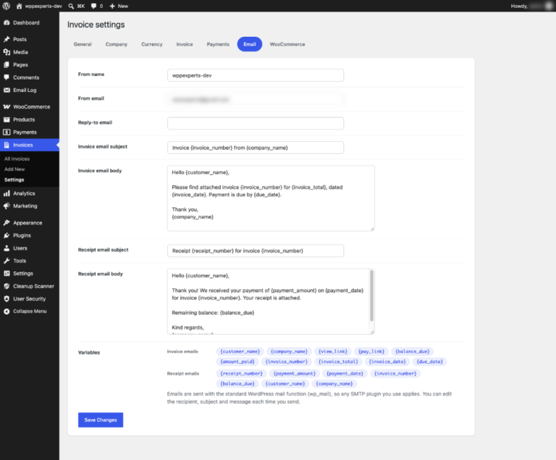Image resolution: width=556 pixels, height=460 pixels.
Task: Click the {payment_date} variable chip
Action: pyautogui.click(x=345, y=373)
